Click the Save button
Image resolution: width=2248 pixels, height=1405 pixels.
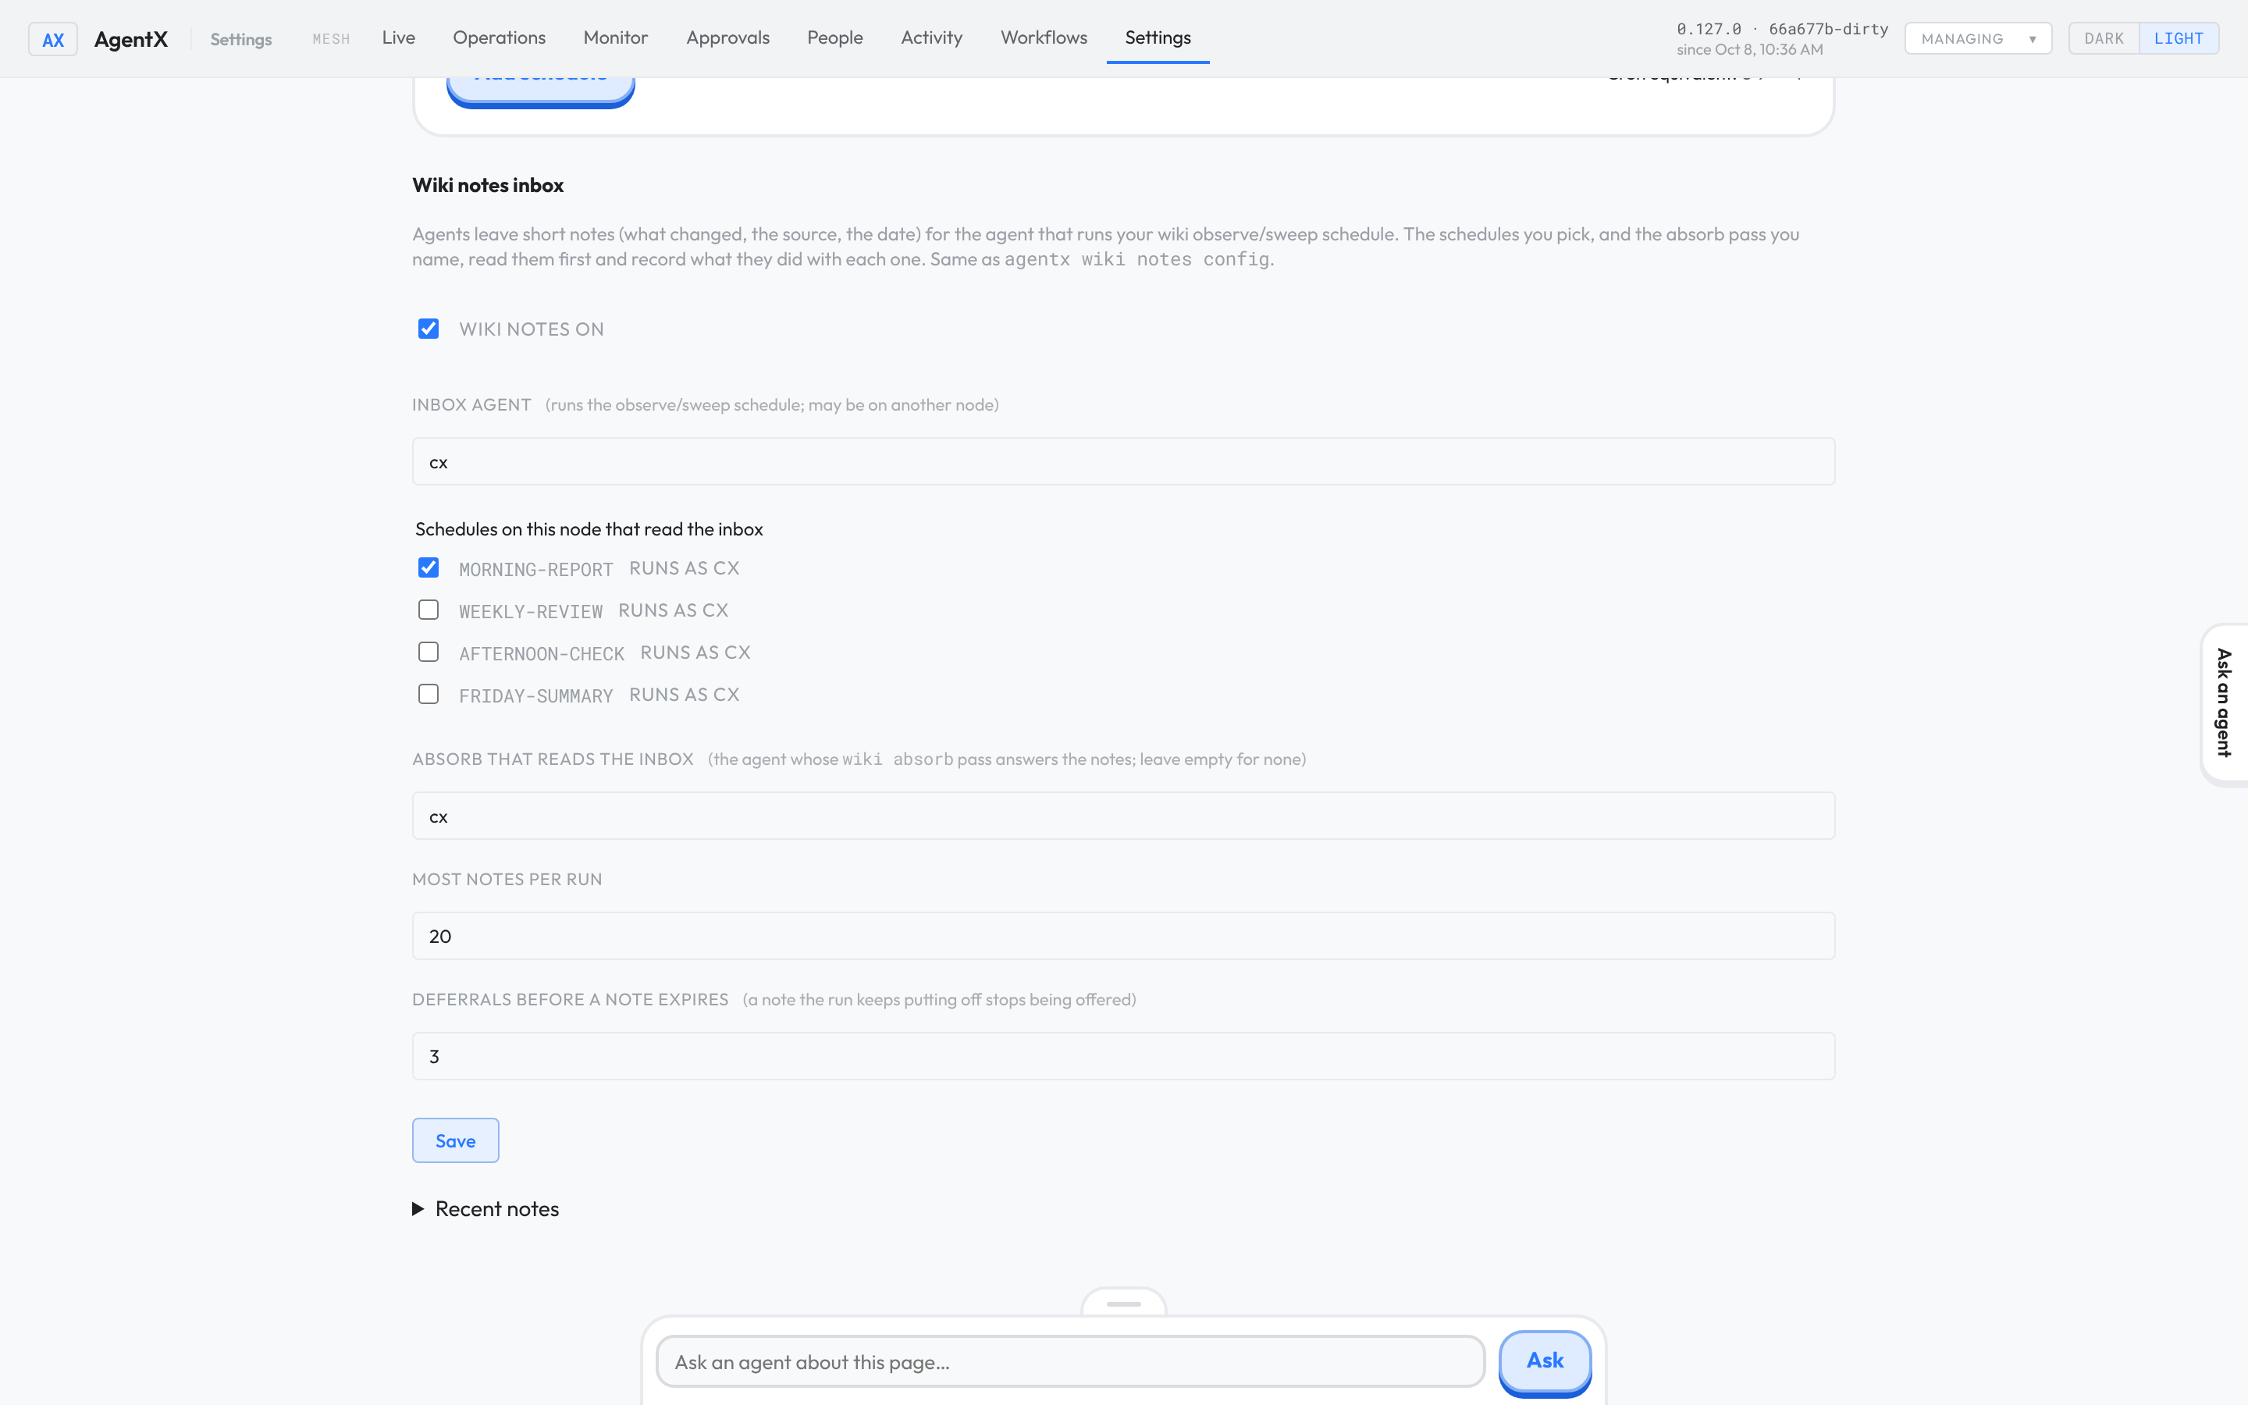pyautogui.click(x=455, y=1140)
